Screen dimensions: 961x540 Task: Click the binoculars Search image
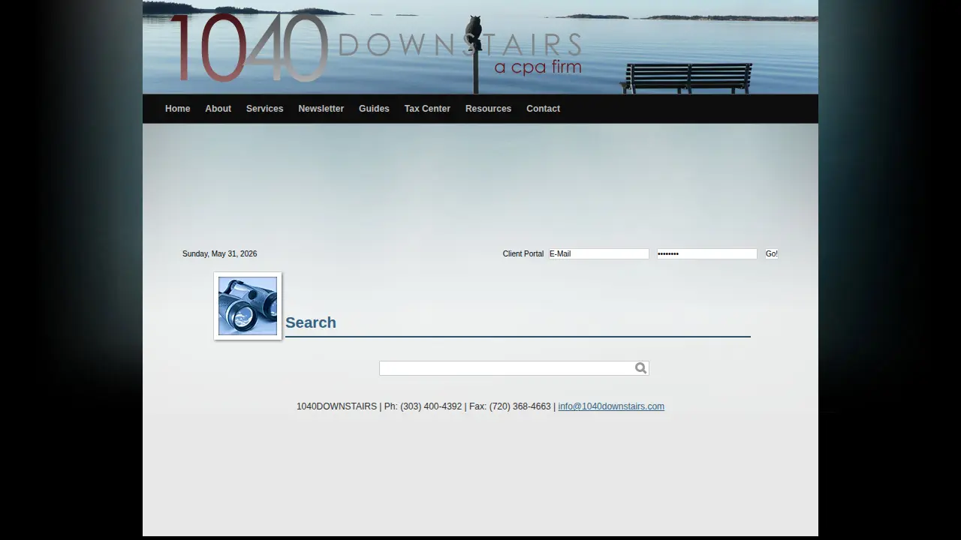tap(248, 306)
